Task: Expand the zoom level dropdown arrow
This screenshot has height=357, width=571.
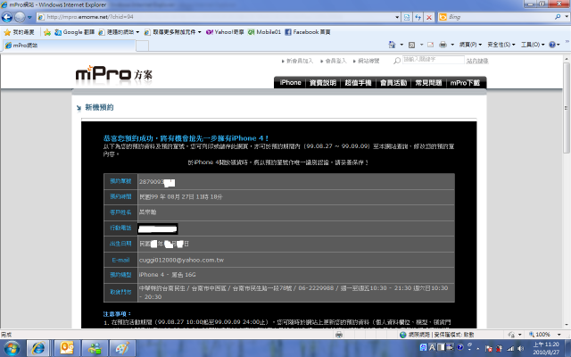Action: click(x=559, y=335)
